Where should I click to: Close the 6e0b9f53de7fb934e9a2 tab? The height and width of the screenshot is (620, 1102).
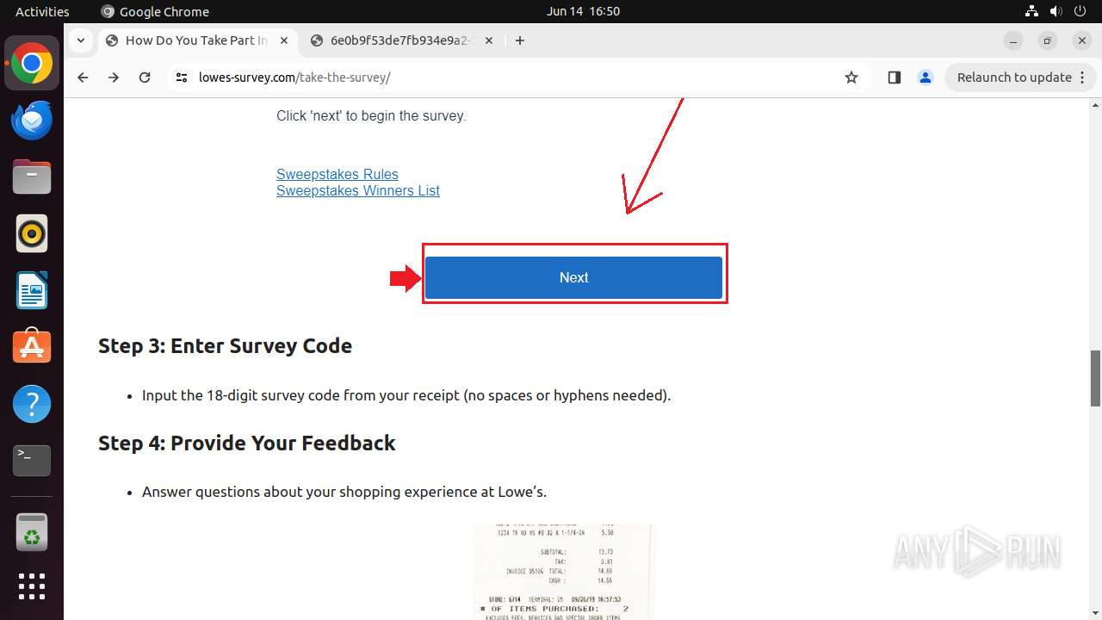pos(489,40)
